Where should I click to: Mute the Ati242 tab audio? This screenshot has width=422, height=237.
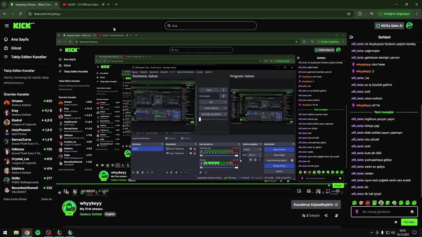pyautogui.click(x=103, y=5)
